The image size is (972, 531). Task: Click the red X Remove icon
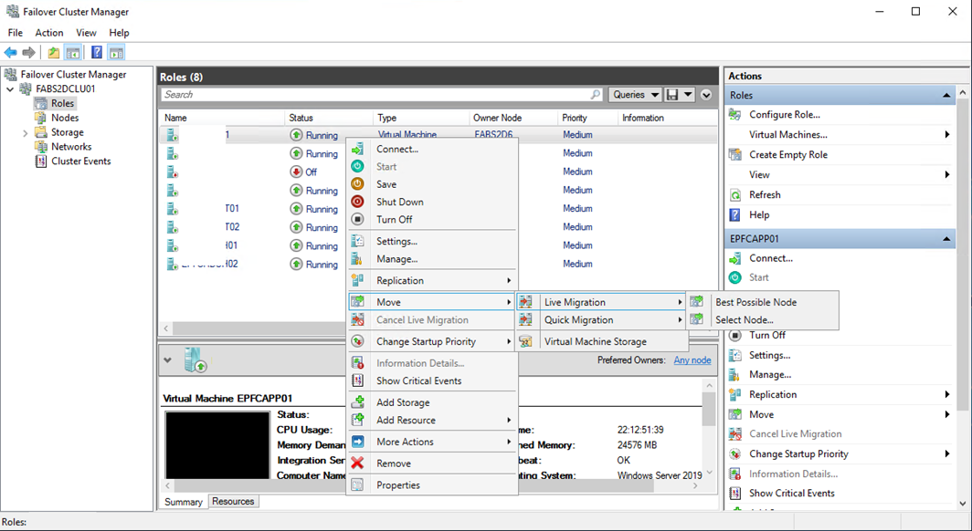pos(358,463)
